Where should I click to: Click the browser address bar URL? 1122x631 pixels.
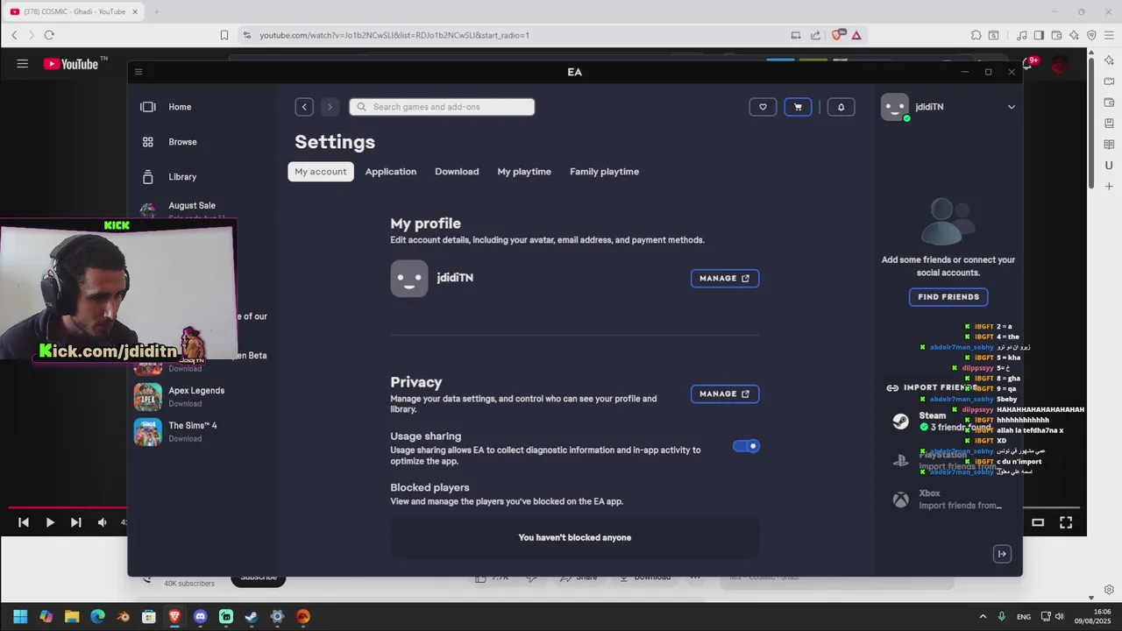click(x=394, y=35)
